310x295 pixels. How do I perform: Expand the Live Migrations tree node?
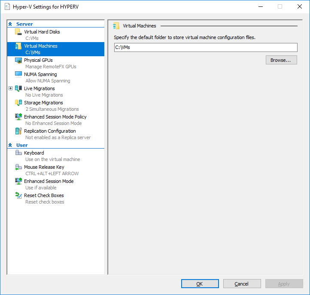point(10,88)
